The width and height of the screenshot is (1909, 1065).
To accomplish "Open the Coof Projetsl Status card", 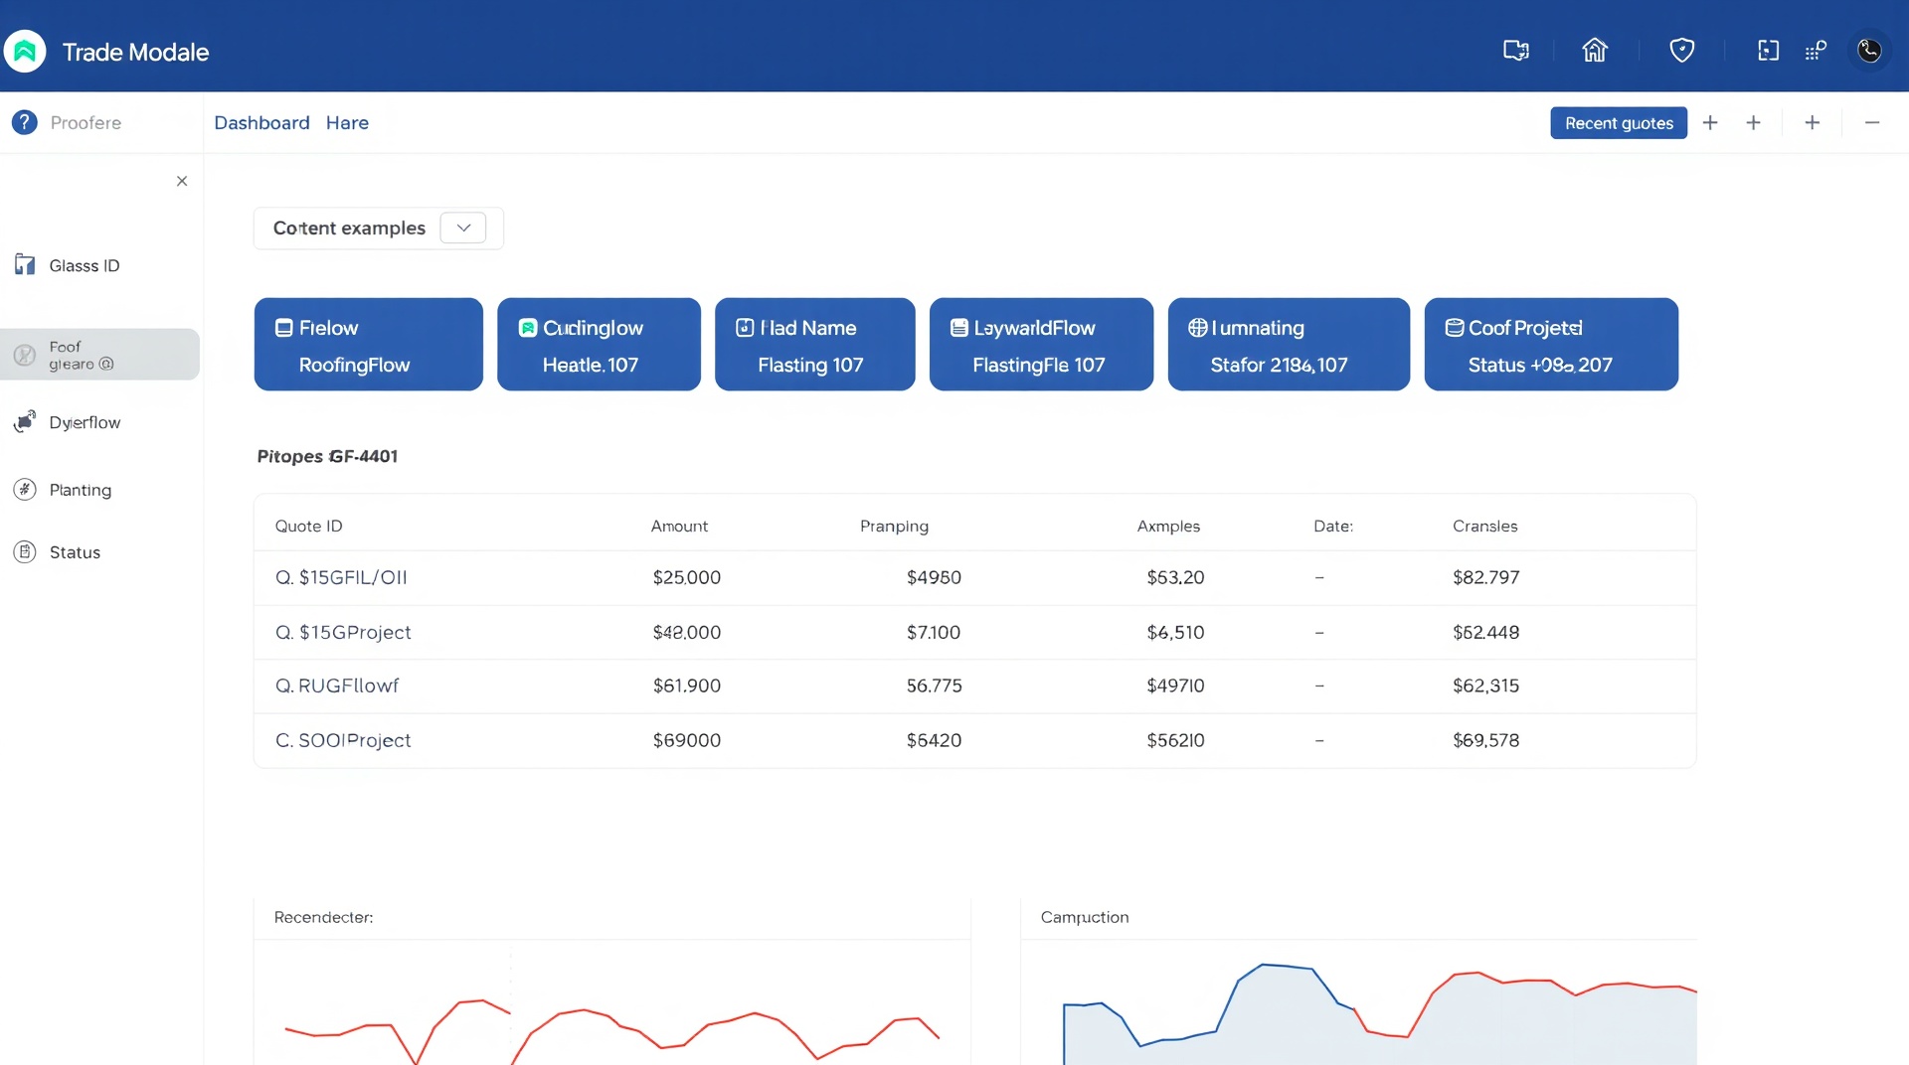I will click(x=1551, y=344).
